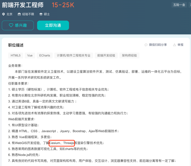Select the 前端开发经验 tag
Image resolution: width=191 pixels, height=166 pixels.
(106, 55)
